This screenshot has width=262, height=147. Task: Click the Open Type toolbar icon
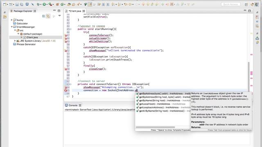(69, 4)
